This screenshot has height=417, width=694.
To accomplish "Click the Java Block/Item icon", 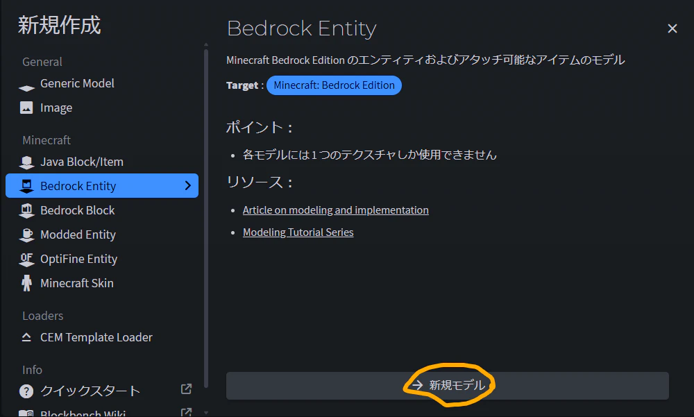I will tap(26, 162).
